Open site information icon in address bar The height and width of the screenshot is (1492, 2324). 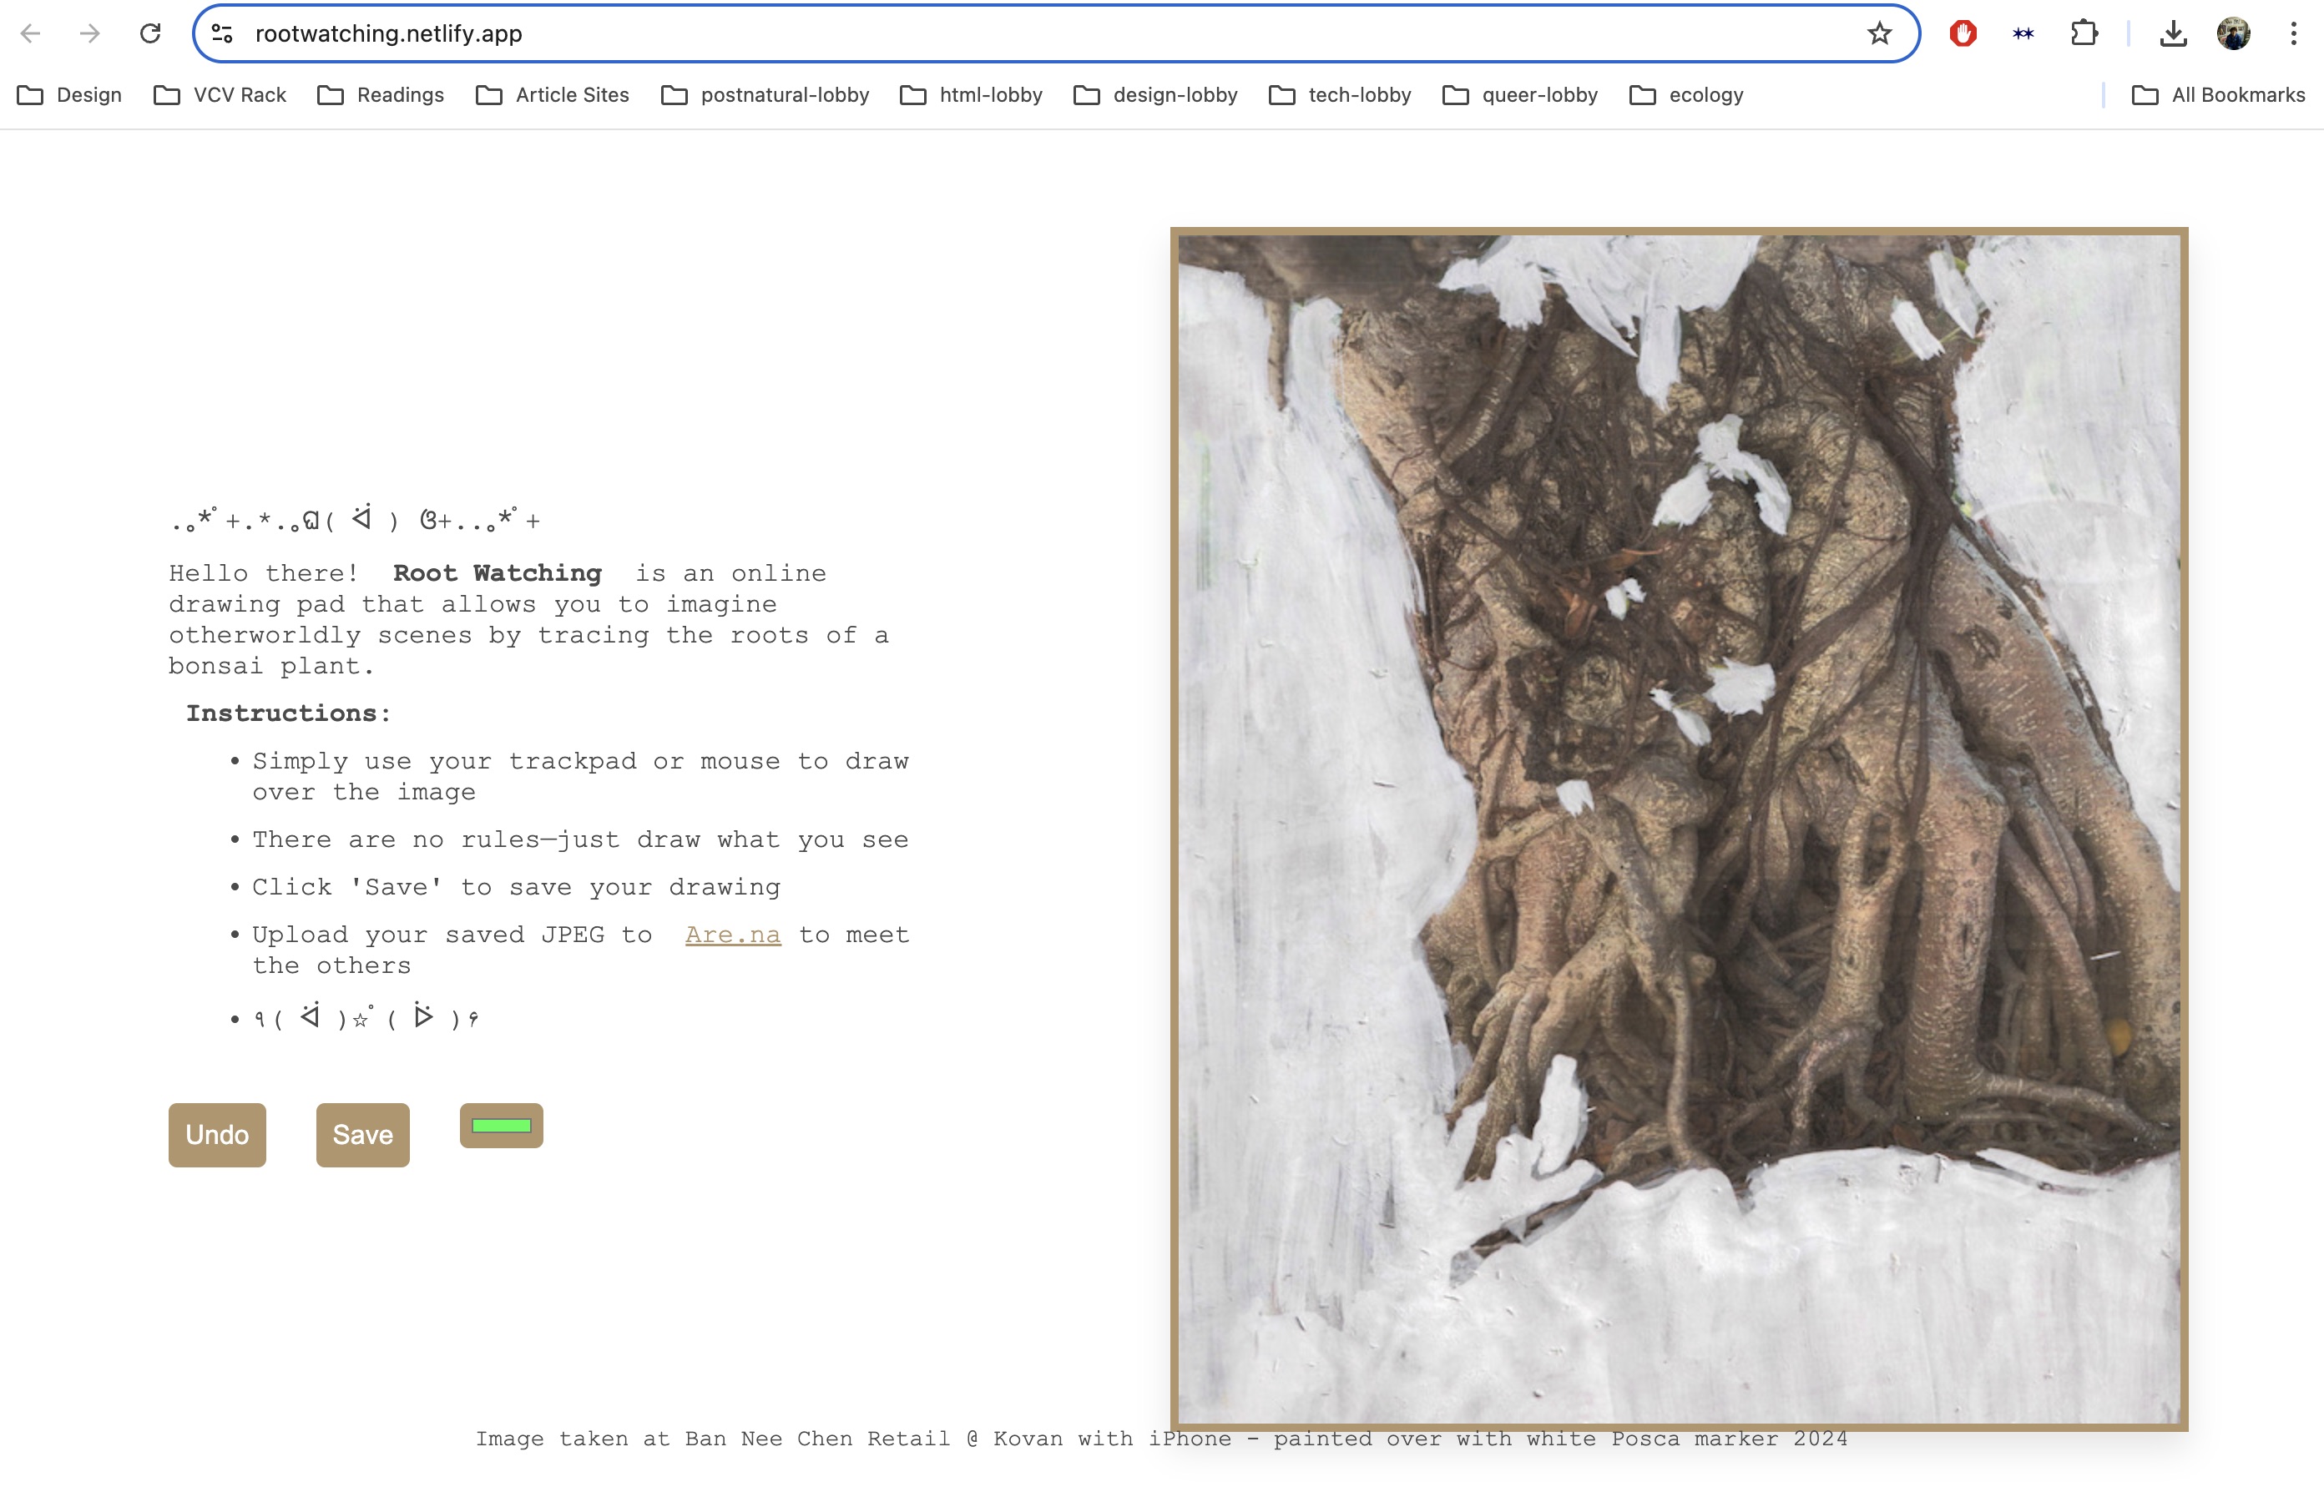click(x=222, y=34)
